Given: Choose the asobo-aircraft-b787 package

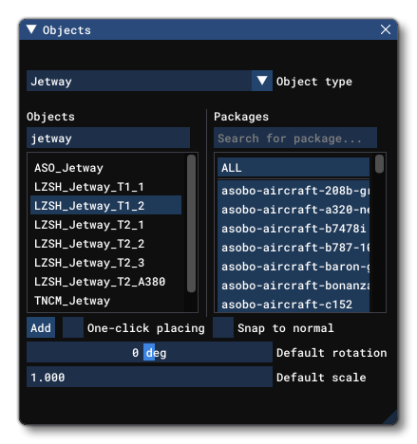Looking at the screenshot, I should coord(294,248).
